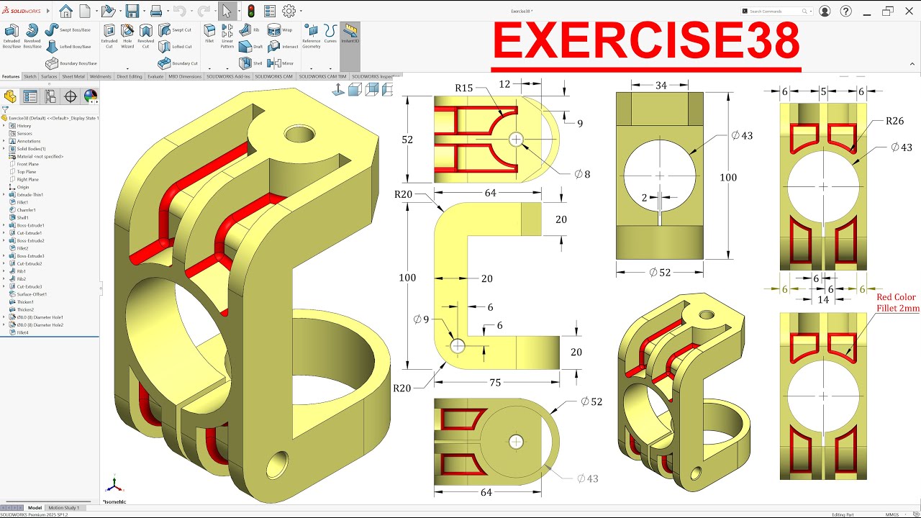Screen dimensions: 921x518
Task: Open the ConfigurationManager panel tab
Action: pyautogui.click(x=50, y=96)
